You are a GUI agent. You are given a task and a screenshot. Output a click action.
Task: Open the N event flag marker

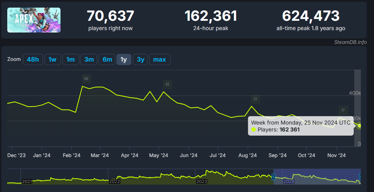coord(168,84)
